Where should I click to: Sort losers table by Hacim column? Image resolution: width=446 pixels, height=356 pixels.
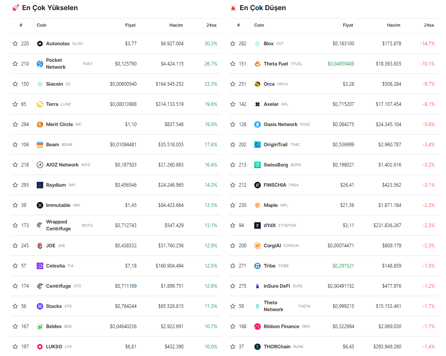394,25
